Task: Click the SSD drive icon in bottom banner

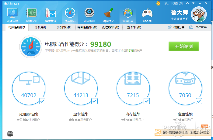Action: click(158, 132)
